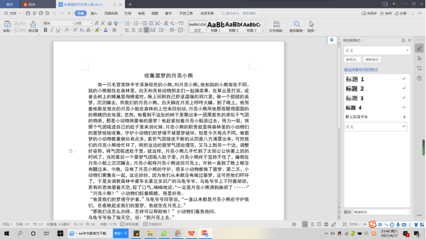This screenshot has height=239, width=426.
Task: Open Task View in Windows taskbar
Action: [x=46, y=233]
